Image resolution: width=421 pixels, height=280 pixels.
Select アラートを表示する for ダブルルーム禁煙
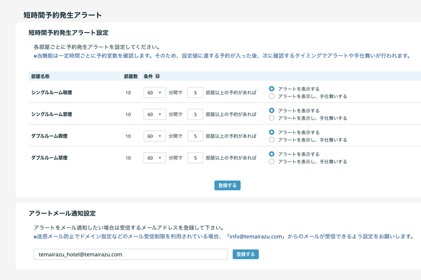271,154
